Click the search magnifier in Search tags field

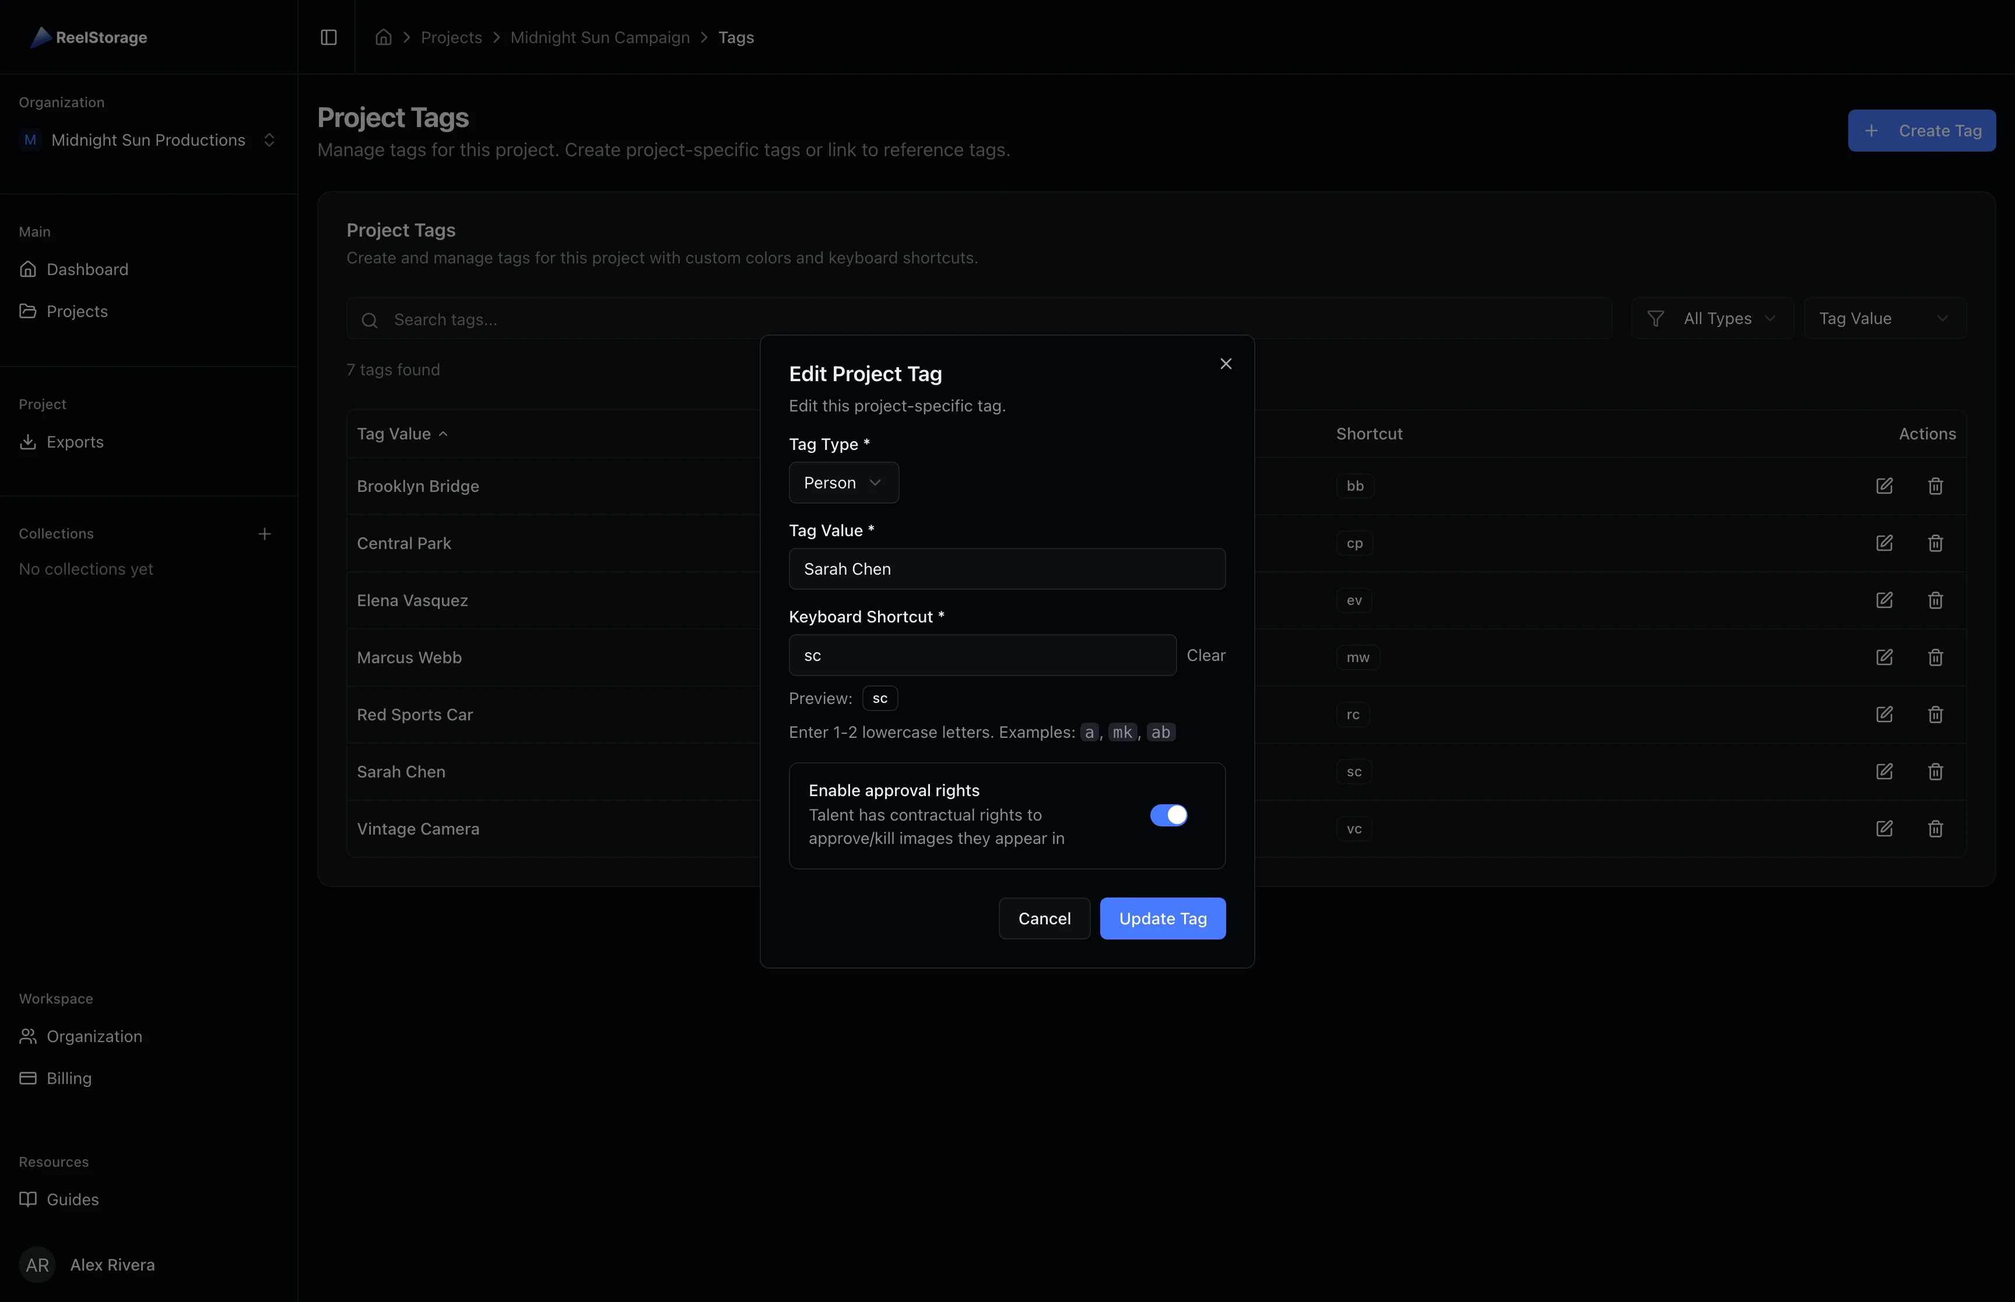coord(370,319)
